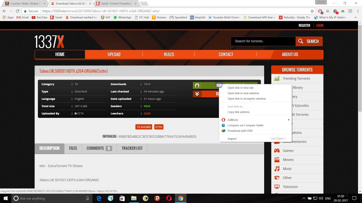Viewport: 362px width, 203px height.
Task: Switch to the FILES tab
Action: point(73,148)
